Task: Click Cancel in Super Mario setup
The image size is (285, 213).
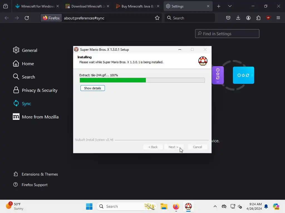Action: click(x=197, y=147)
